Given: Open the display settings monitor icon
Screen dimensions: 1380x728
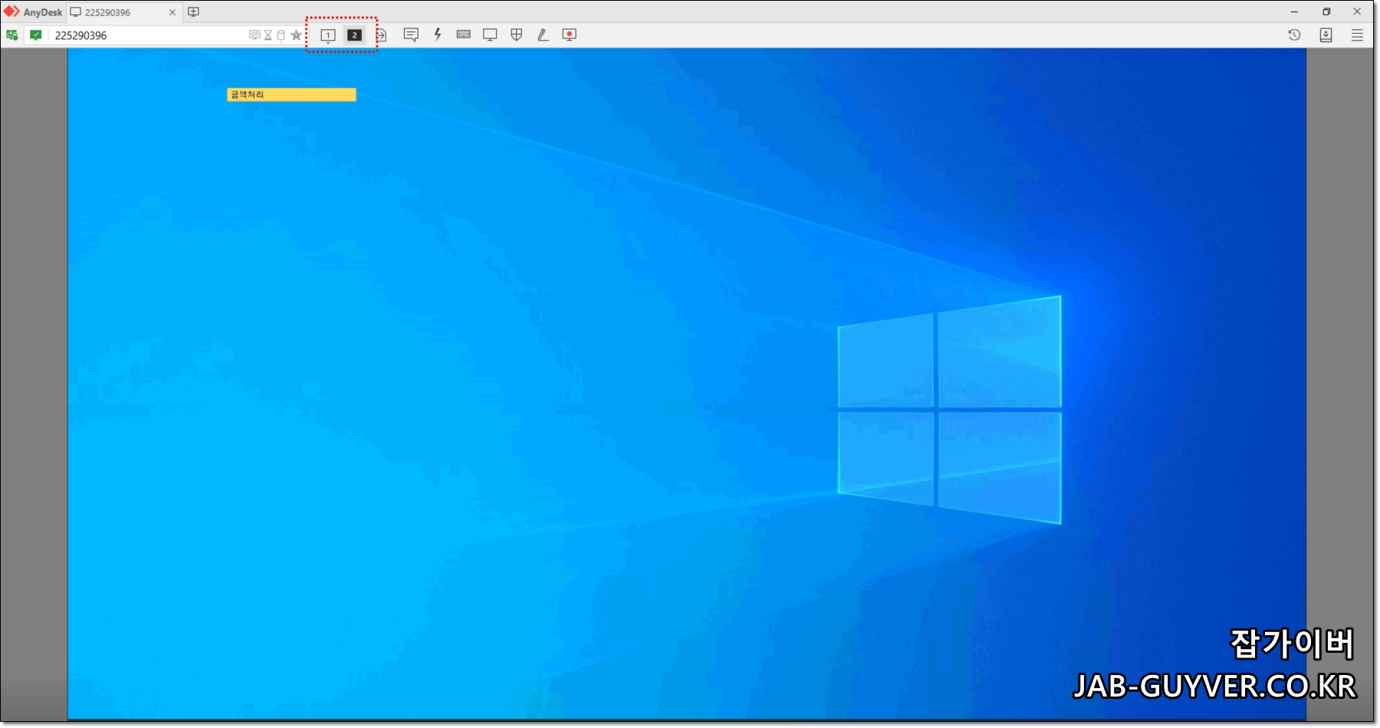Looking at the screenshot, I should (490, 35).
